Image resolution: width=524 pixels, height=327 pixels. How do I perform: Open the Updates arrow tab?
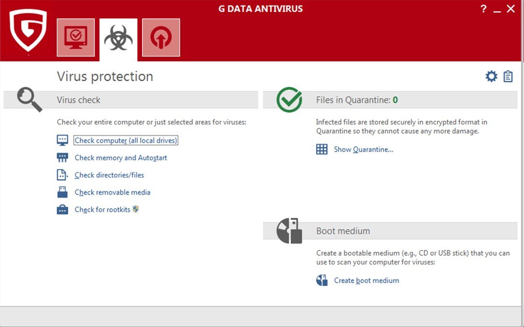click(161, 38)
